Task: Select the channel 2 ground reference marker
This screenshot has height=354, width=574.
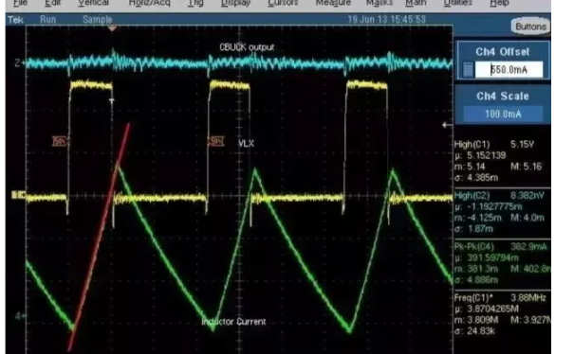Action: [18, 62]
